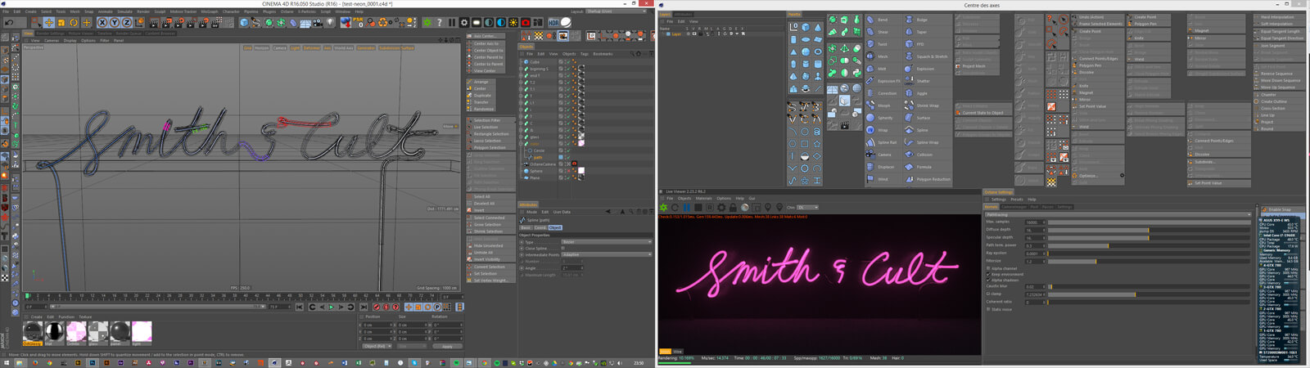Open the spline Type dropdown showing Bezier
Viewport: 1310px width, 368px height.
pyautogui.click(x=607, y=242)
